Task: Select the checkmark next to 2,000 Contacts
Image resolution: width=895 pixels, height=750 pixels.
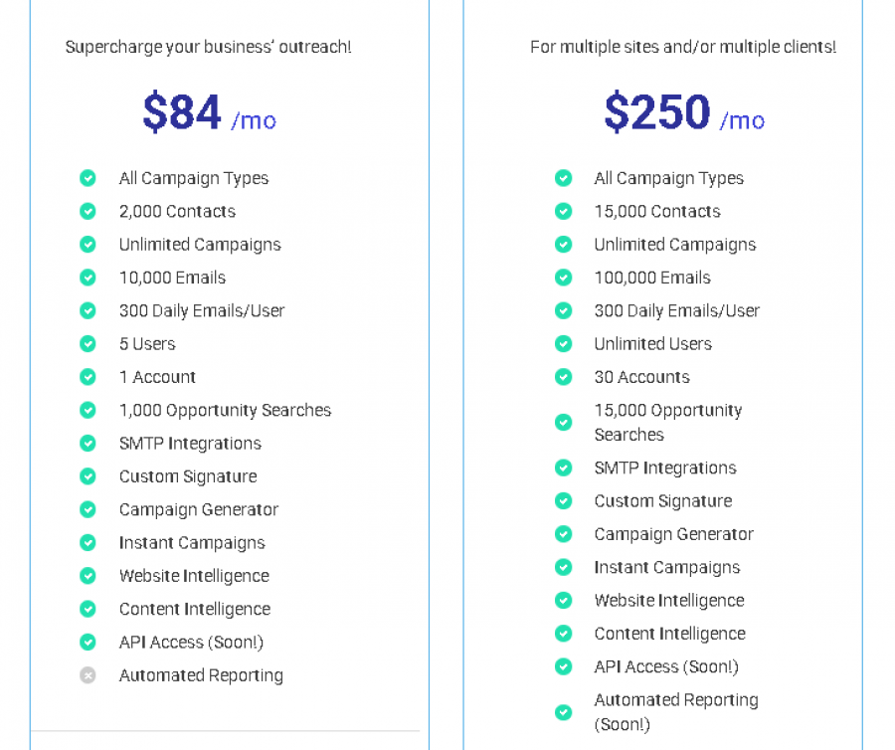Action: pyautogui.click(x=88, y=211)
